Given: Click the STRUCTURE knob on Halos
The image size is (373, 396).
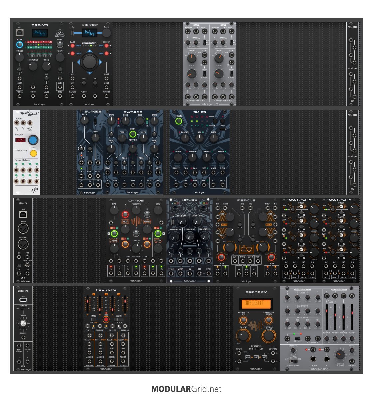Looking at the screenshot, I should [196, 222].
